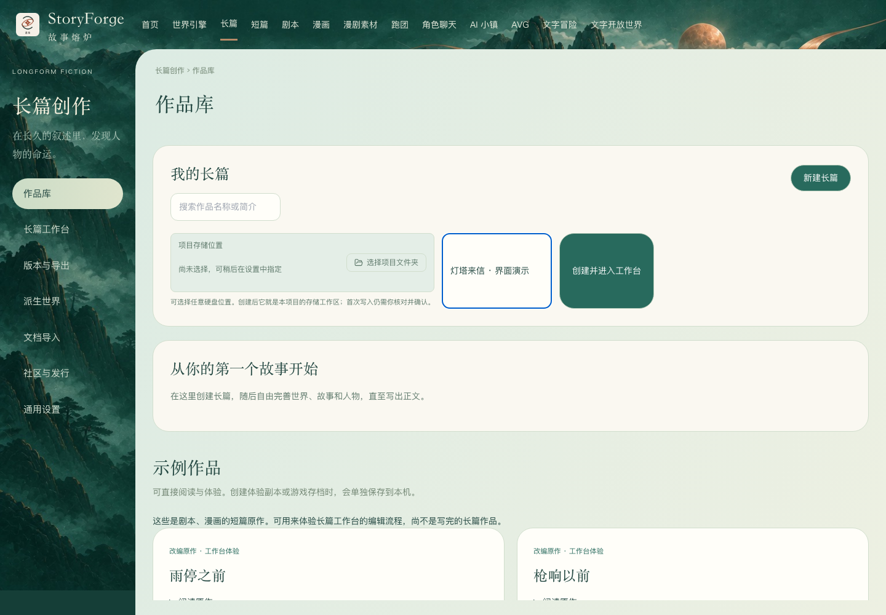Select the 长篇 top navigation tab
The height and width of the screenshot is (615, 886).
[x=229, y=23]
